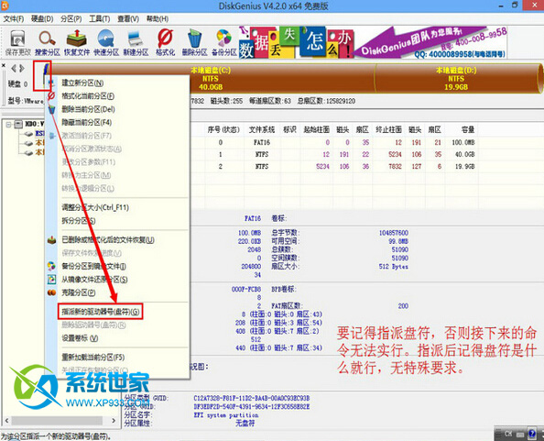Select the FAT16 cell in partition row 0
The image size is (544, 441).
262,142
